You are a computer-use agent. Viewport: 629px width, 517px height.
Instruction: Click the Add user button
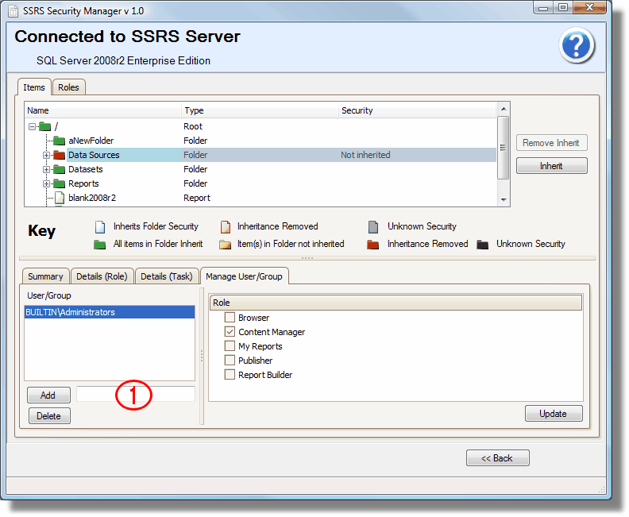(48, 395)
